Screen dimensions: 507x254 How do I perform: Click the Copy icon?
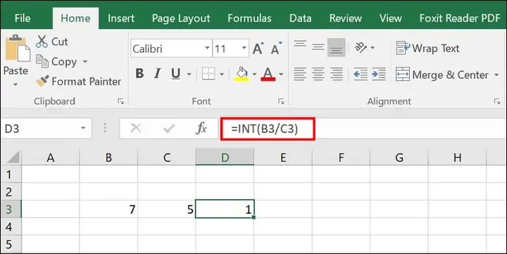pyautogui.click(x=42, y=61)
